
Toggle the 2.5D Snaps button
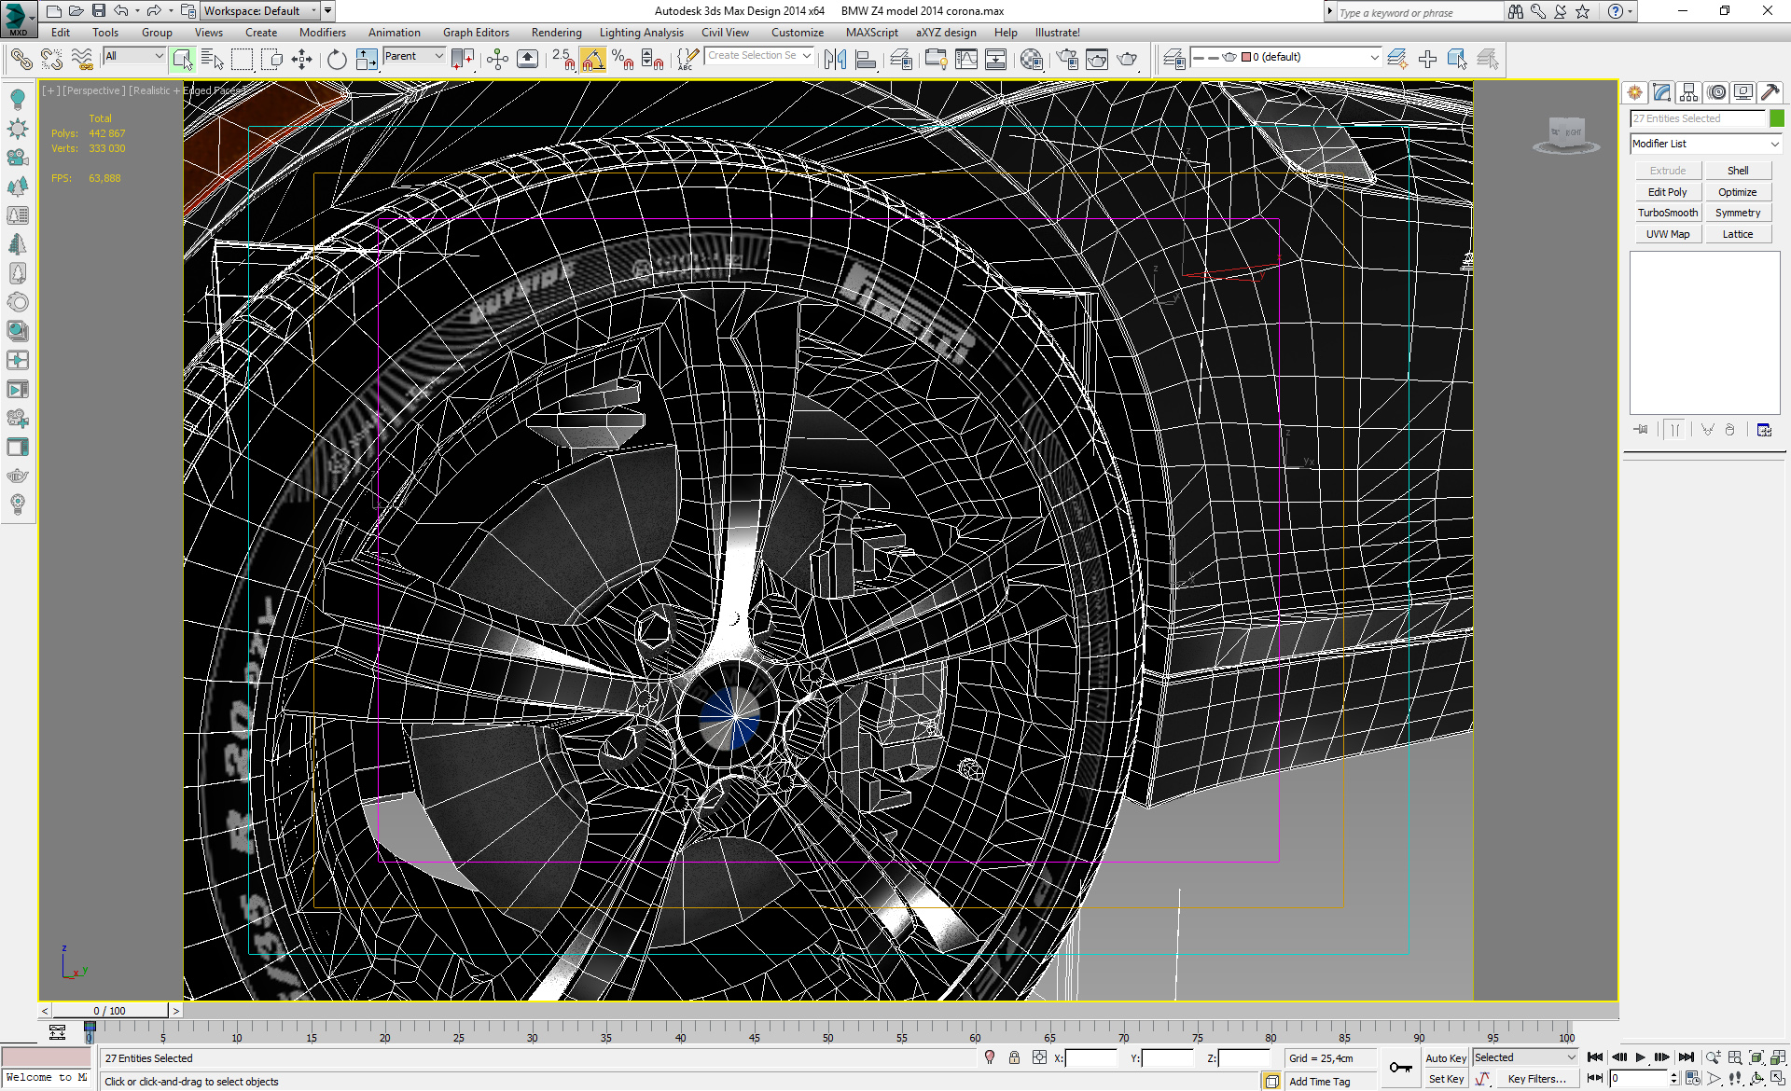pyautogui.click(x=563, y=60)
